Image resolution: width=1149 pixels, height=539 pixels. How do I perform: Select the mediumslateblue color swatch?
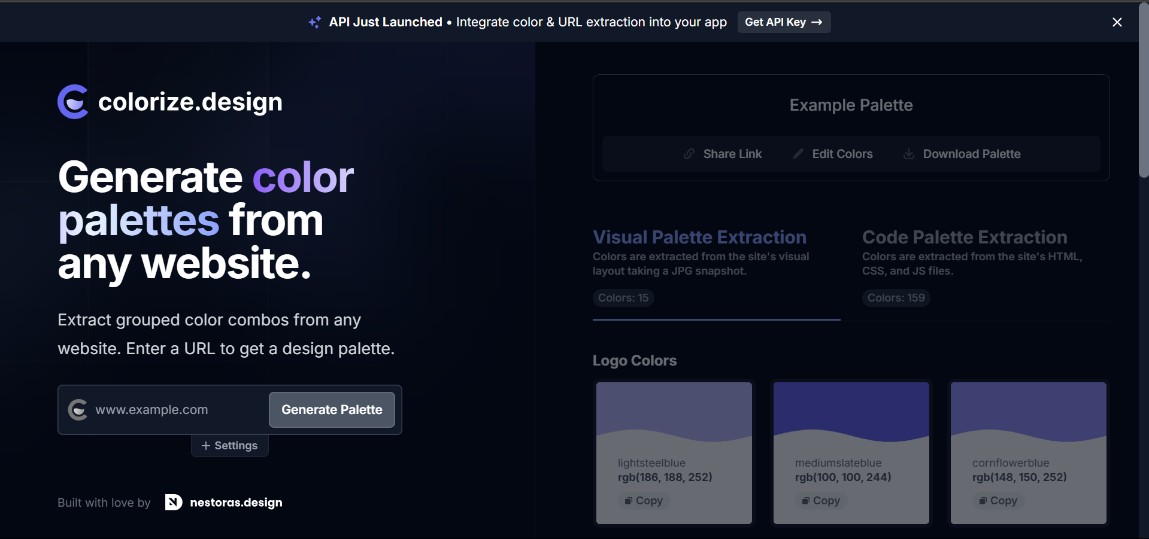(851, 413)
